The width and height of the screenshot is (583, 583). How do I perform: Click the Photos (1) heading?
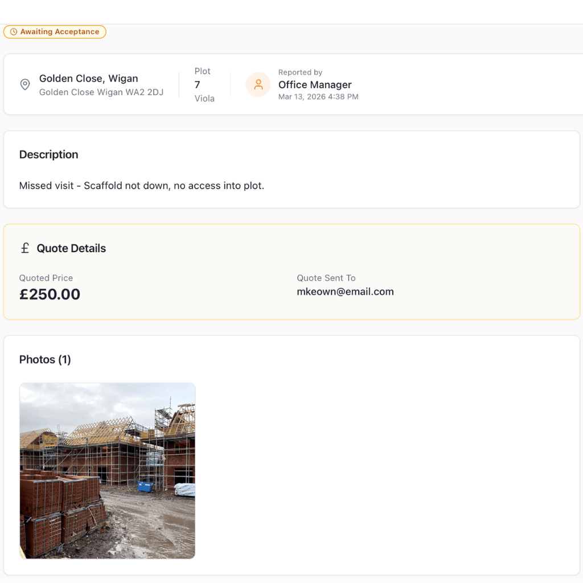coord(45,360)
